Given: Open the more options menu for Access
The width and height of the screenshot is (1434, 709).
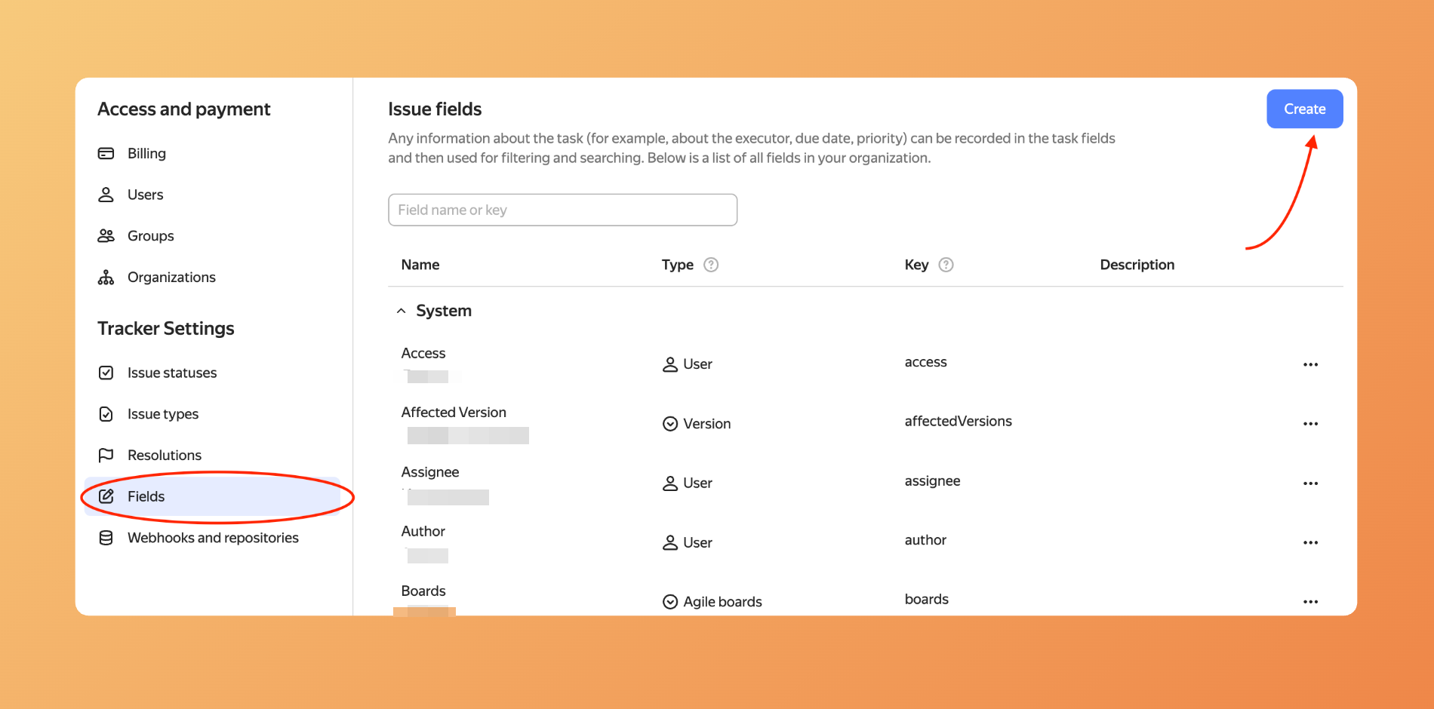Looking at the screenshot, I should [x=1309, y=364].
